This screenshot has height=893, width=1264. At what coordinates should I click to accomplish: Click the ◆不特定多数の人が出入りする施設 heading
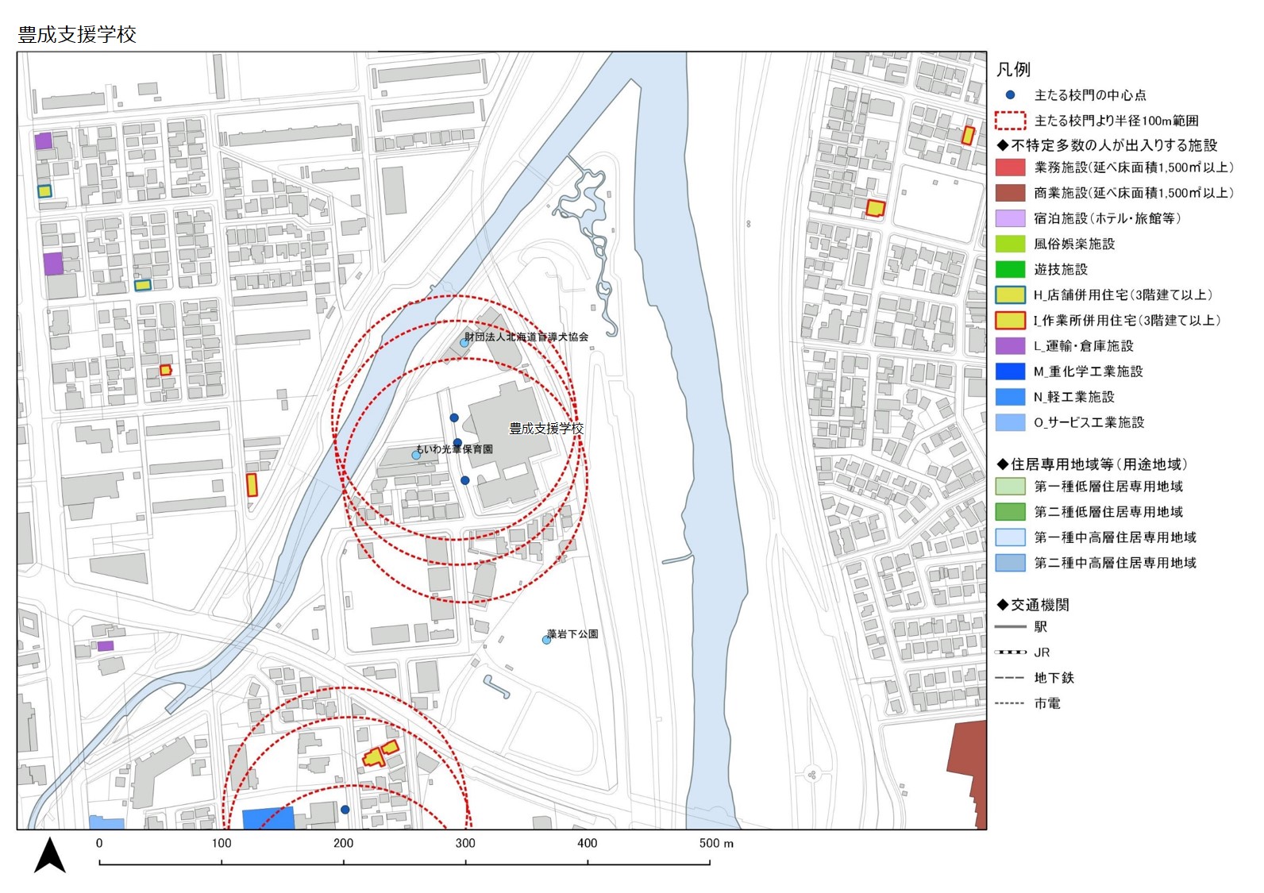pos(1107,145)
